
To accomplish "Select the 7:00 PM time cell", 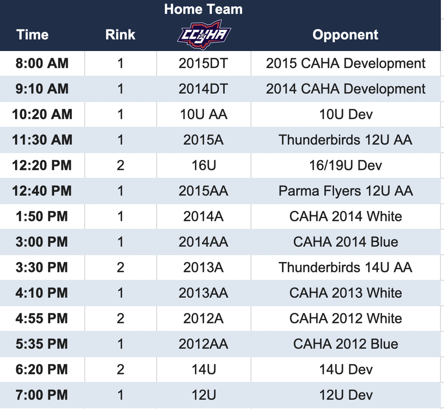I will pos(42,395).
